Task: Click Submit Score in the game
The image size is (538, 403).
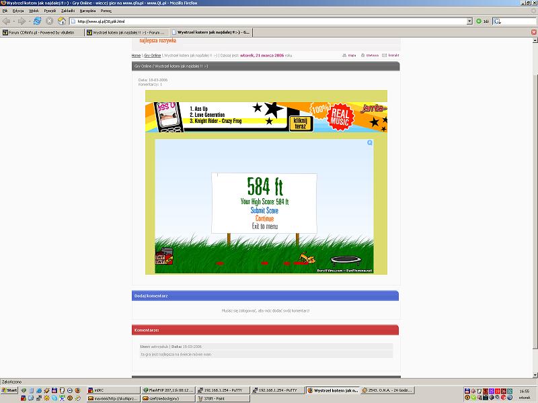Action: tap(264, 210)
